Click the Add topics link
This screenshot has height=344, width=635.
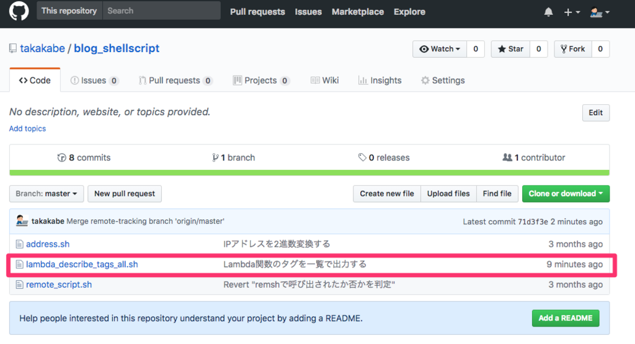click(x=27, y=128)
